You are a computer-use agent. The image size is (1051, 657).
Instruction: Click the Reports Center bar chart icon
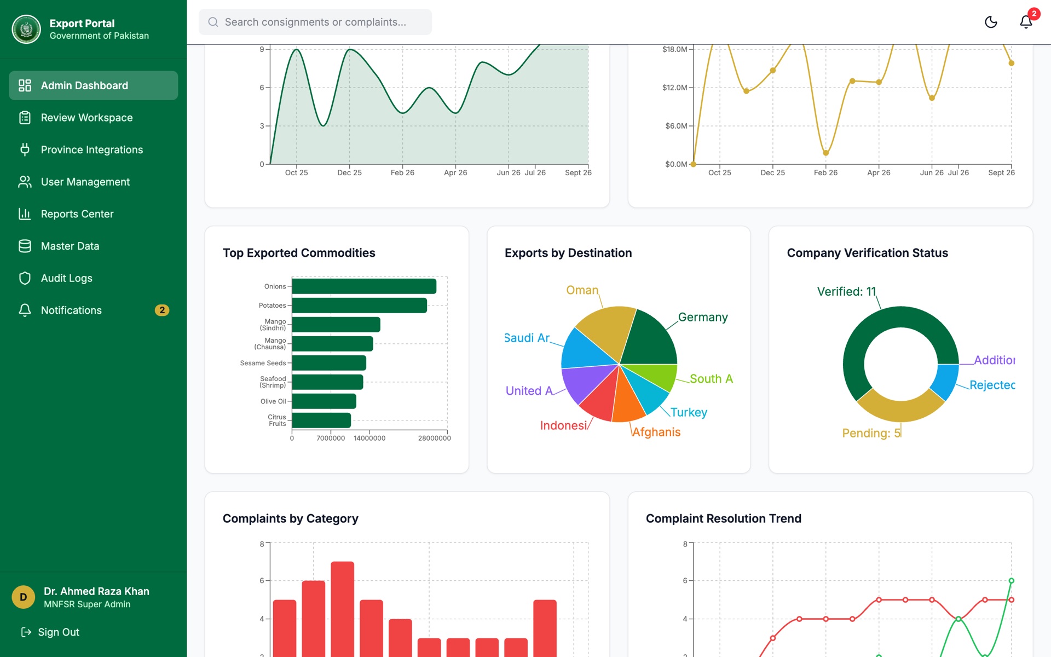25,214
